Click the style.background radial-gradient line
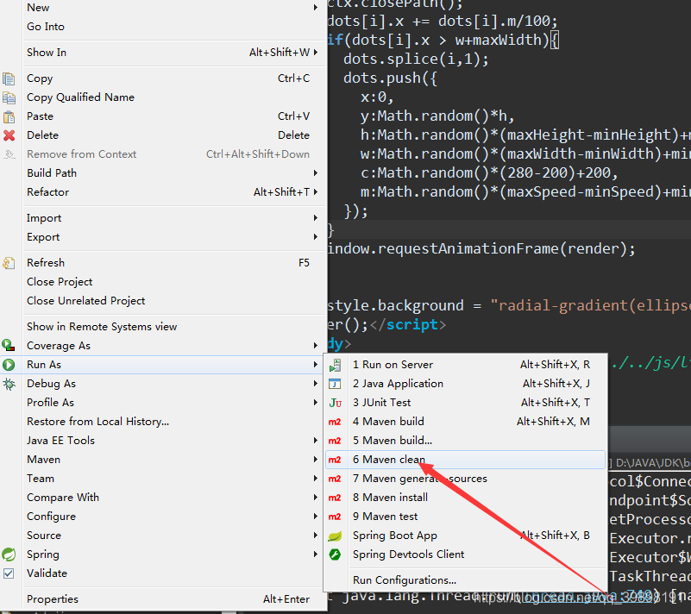 click(509, 305)
